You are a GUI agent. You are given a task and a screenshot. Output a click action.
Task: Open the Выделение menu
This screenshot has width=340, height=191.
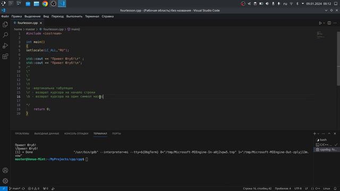[32, 16]
